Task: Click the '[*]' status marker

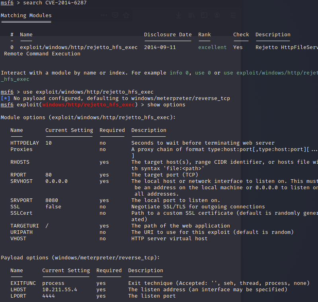Action: tap(6, 98)
